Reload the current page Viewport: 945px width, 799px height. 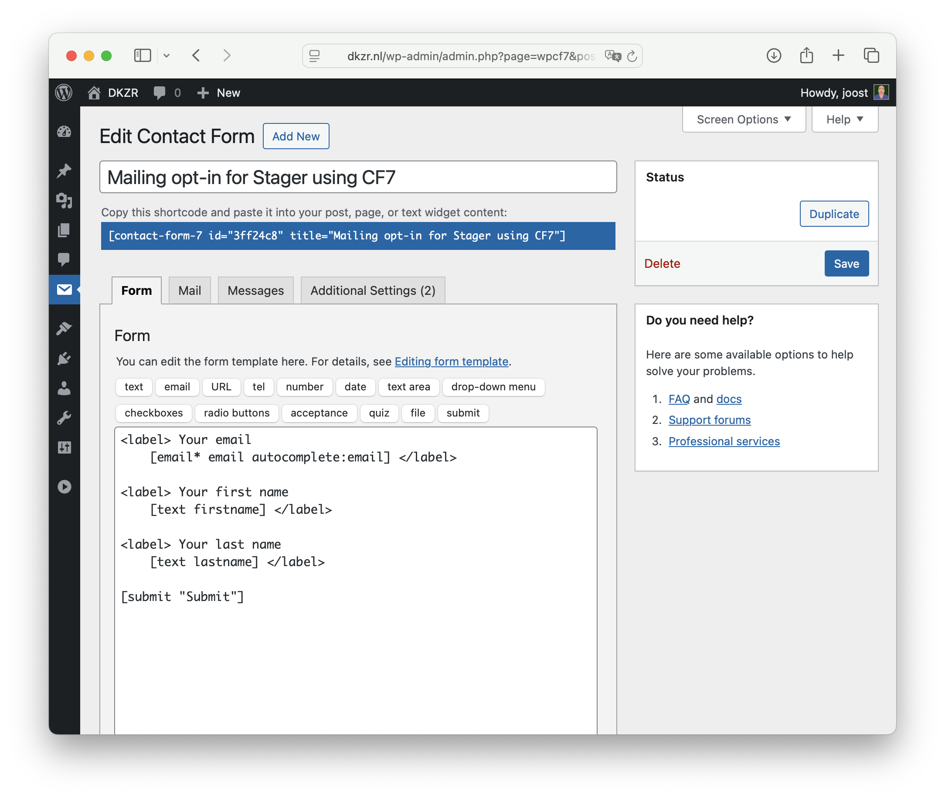point(632,56)
